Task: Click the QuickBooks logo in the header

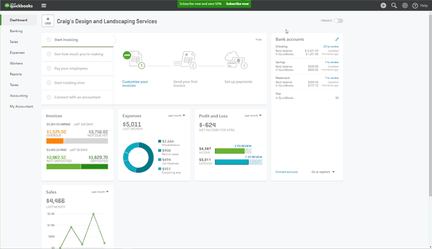Action: [19, 6]
